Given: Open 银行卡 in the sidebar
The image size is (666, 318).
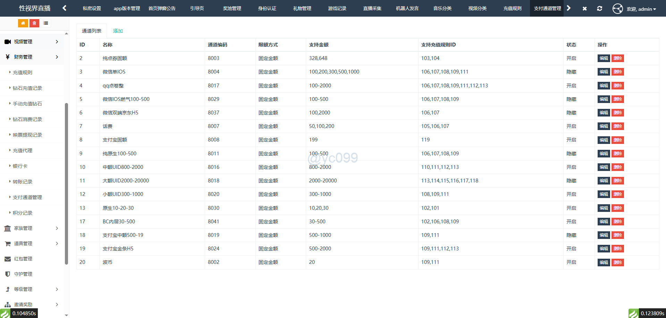Looking at the screenshot, I should click(20, 166).
